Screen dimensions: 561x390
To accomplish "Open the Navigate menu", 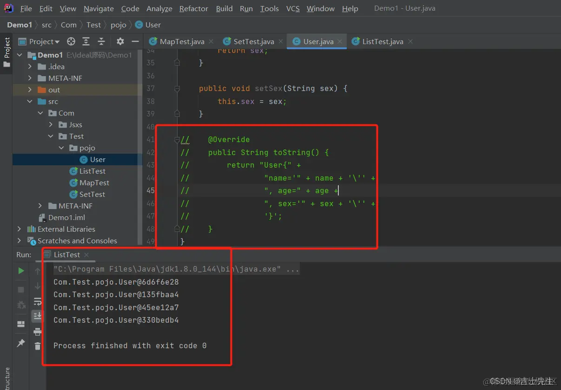I will click(99, 8).
